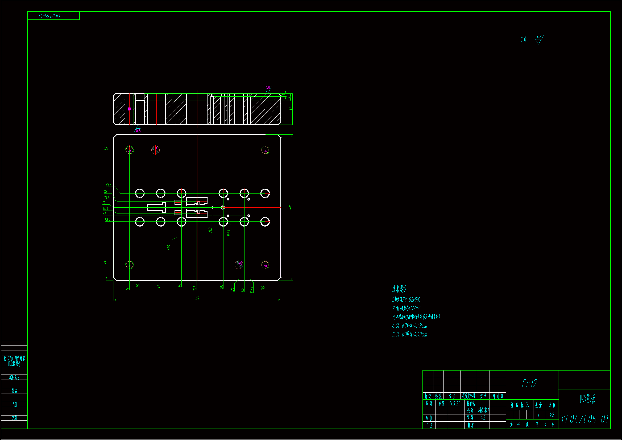
Task: Select the 58-62HRC heat treatment note
Action: click(x=406, y=299)
